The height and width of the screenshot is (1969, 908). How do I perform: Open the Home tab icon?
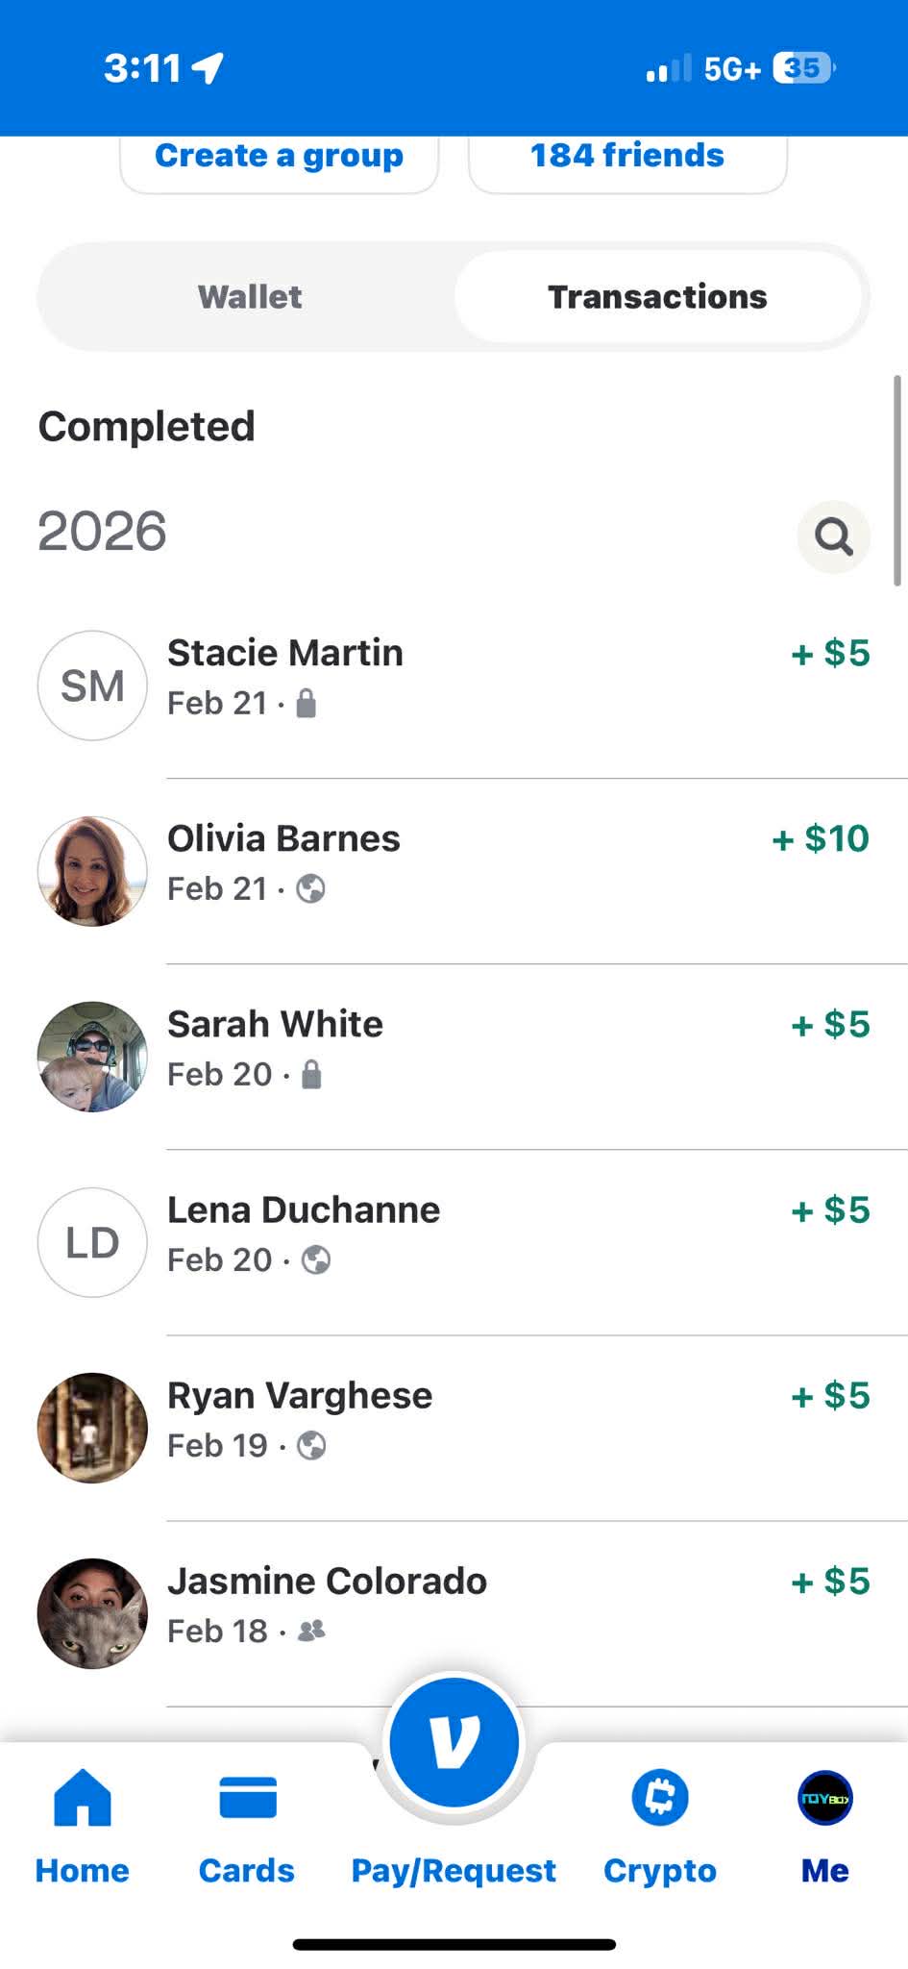pyautogui.click(x=83, y=1798)
